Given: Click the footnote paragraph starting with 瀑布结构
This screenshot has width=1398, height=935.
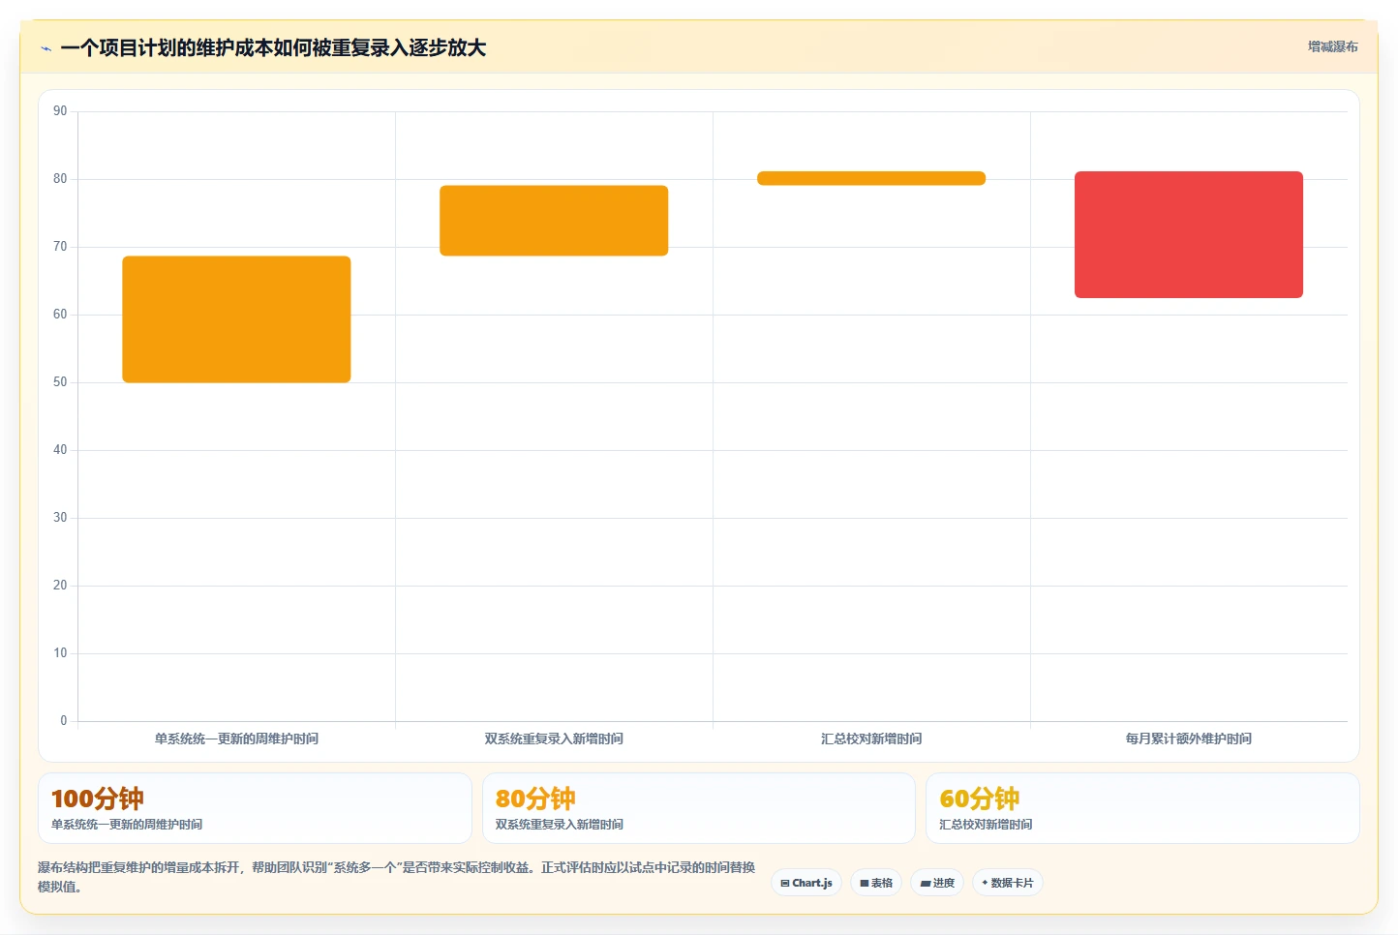Looking at the screenshot, I should [397, 877].
